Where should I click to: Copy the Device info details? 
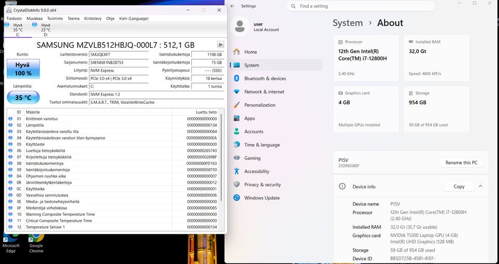pyautogui.click(x=458, y=187)
